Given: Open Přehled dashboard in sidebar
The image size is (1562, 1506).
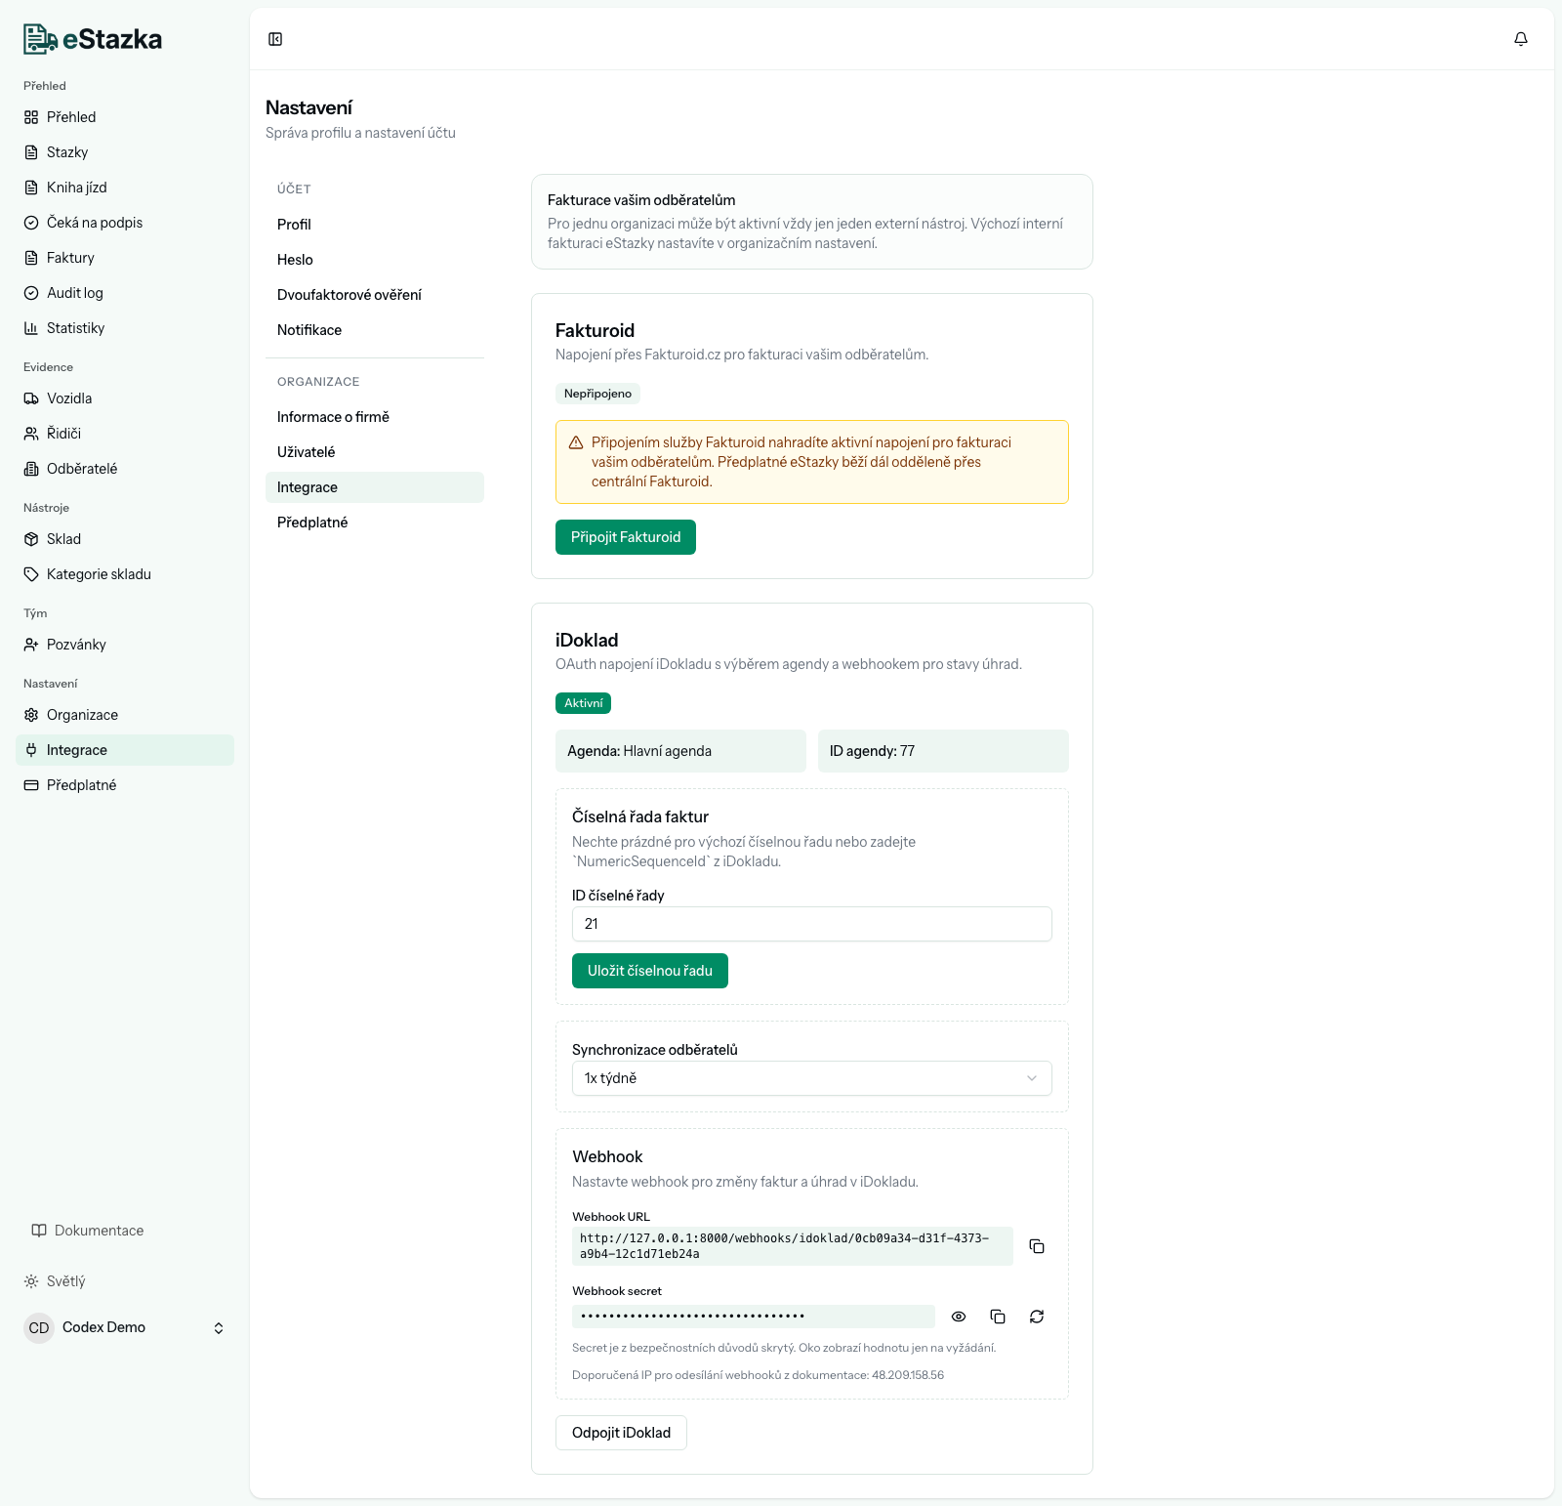Looking at the screenshot, I should [125, 117].
